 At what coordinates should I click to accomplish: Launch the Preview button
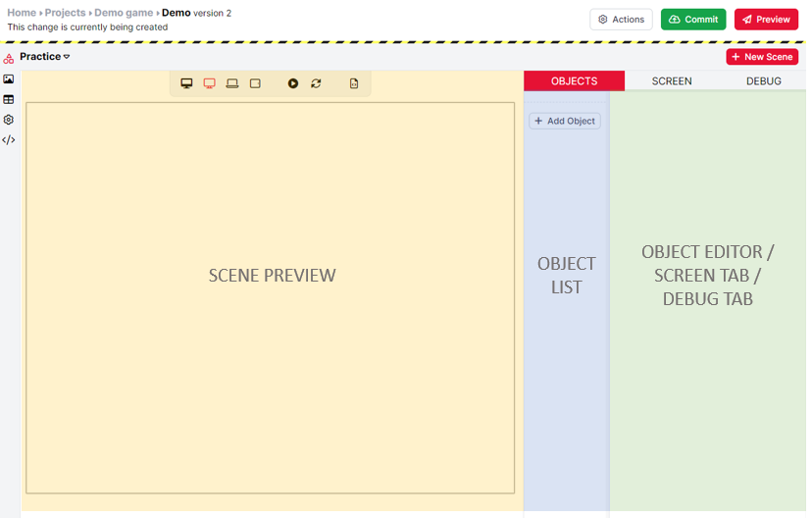766,20
